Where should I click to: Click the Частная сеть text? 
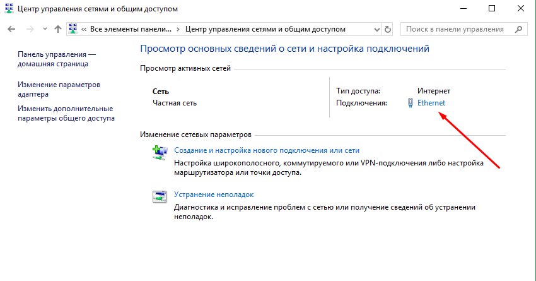pyautogui.click(x=174, y=103)
